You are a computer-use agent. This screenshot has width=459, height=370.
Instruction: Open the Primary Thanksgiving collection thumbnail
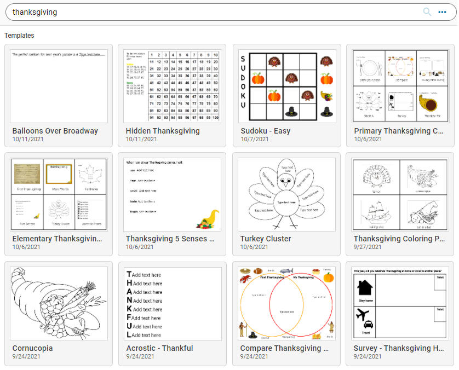point(400,86)
